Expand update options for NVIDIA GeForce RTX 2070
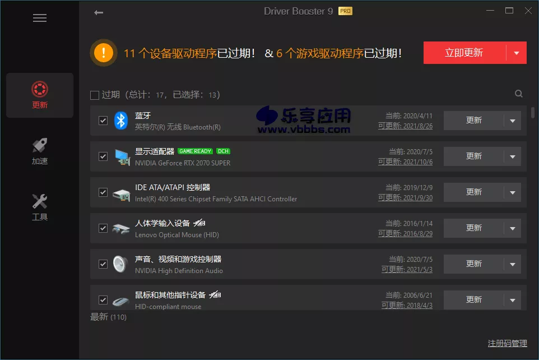Viewport: 539px width, 360px height. point(512,156)
